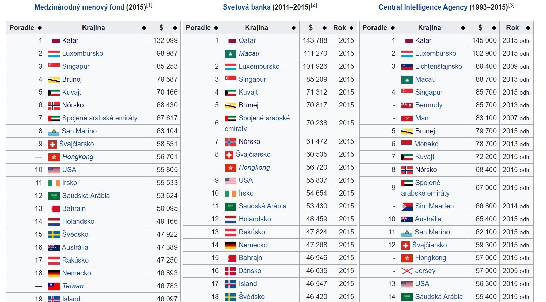Screen dimensions: 546x302
Task: Sort World Bank table by $ column
Action: (x=324, y=28)
